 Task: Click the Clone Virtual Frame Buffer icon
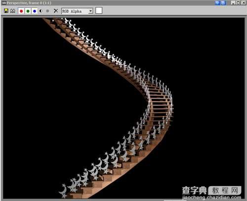coord(13,11)
